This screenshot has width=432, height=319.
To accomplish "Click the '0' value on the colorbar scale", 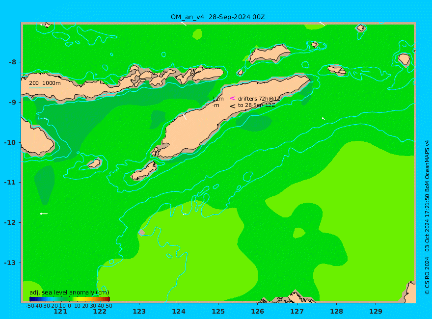I will click(69, 306).
